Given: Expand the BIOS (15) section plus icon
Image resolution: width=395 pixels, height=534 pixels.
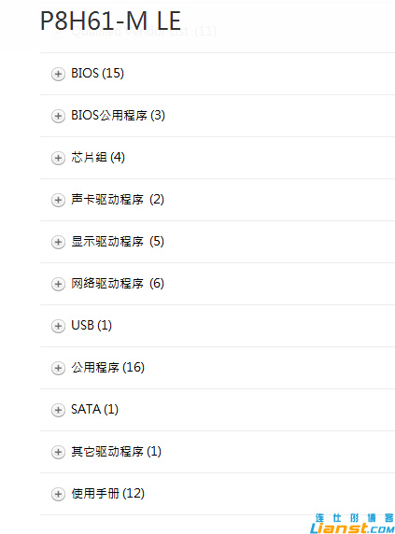Looking at the screenshot, I should coord(58,74).
